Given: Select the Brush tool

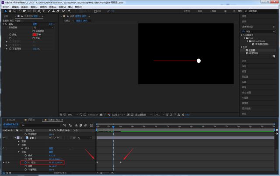Looking at the screenshot, I should [49, 11].
